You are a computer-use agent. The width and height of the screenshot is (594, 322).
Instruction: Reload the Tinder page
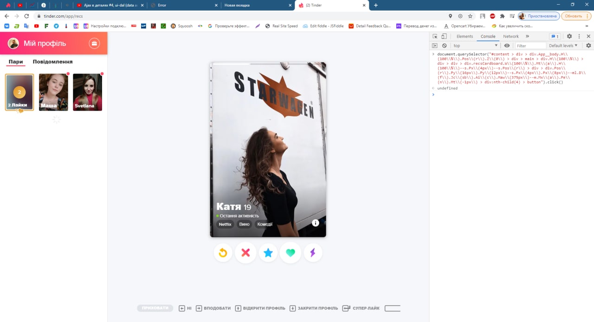pyautogui.click(x=26, y=16)
